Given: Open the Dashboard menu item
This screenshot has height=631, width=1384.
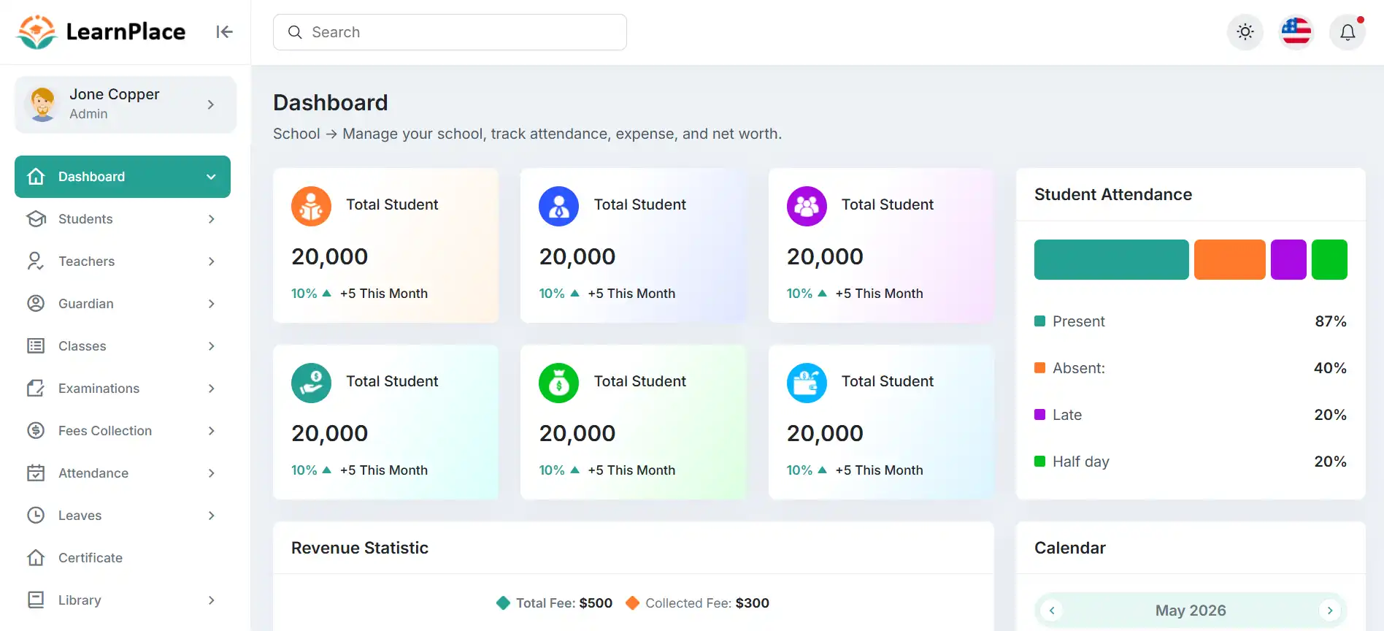Looking at the screenshot, I should tap(123, 177).
